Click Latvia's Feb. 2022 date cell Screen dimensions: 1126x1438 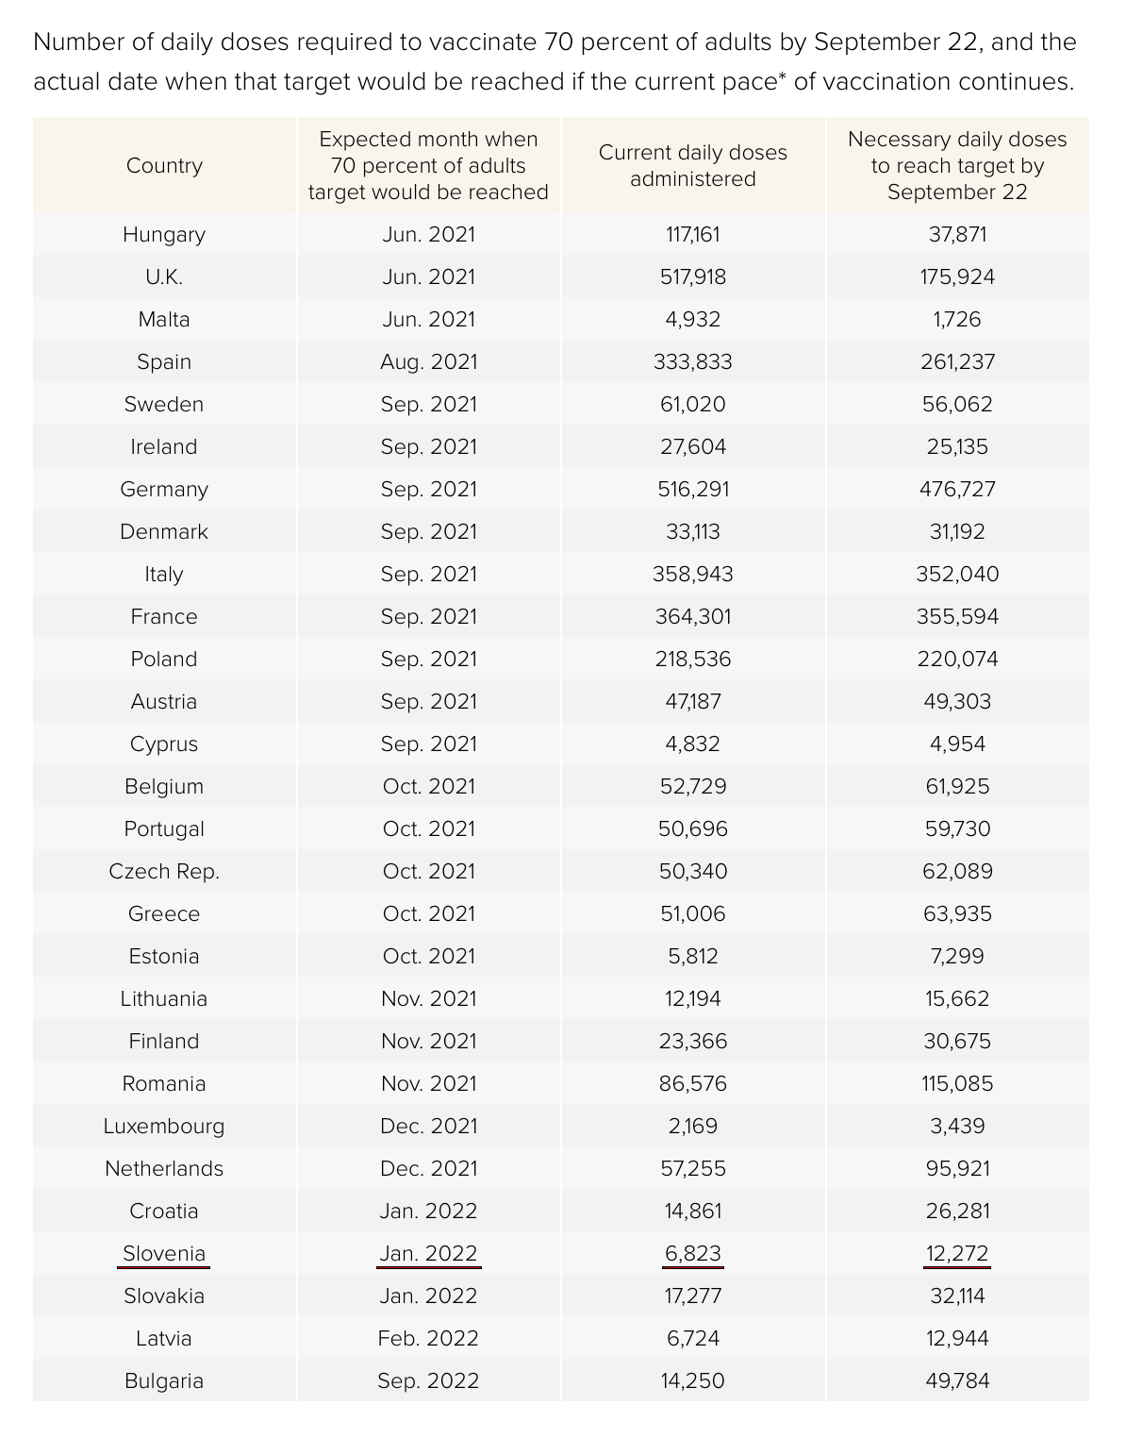click(x=428, y=1339)
